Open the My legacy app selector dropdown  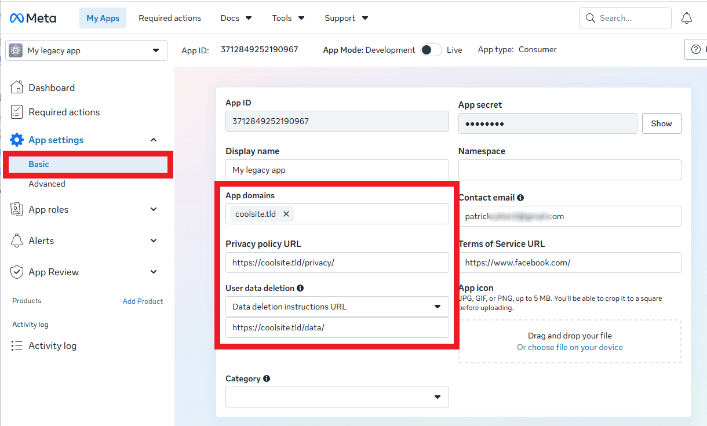(86, 50)
